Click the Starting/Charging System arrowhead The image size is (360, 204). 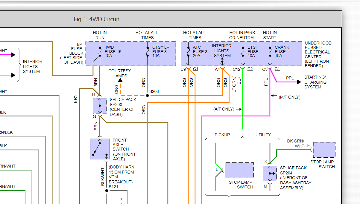click(x=299, y=82)
